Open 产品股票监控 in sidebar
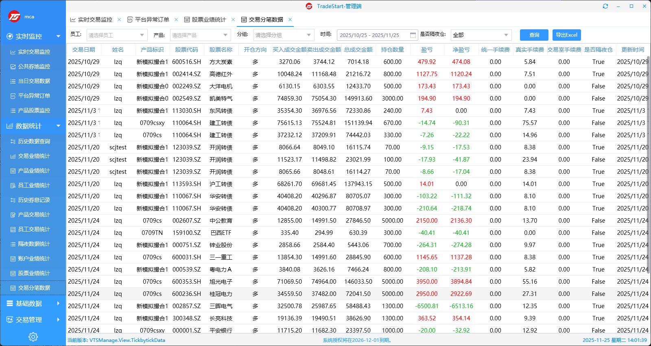This screenshot has height=346, width=651. 33,110
